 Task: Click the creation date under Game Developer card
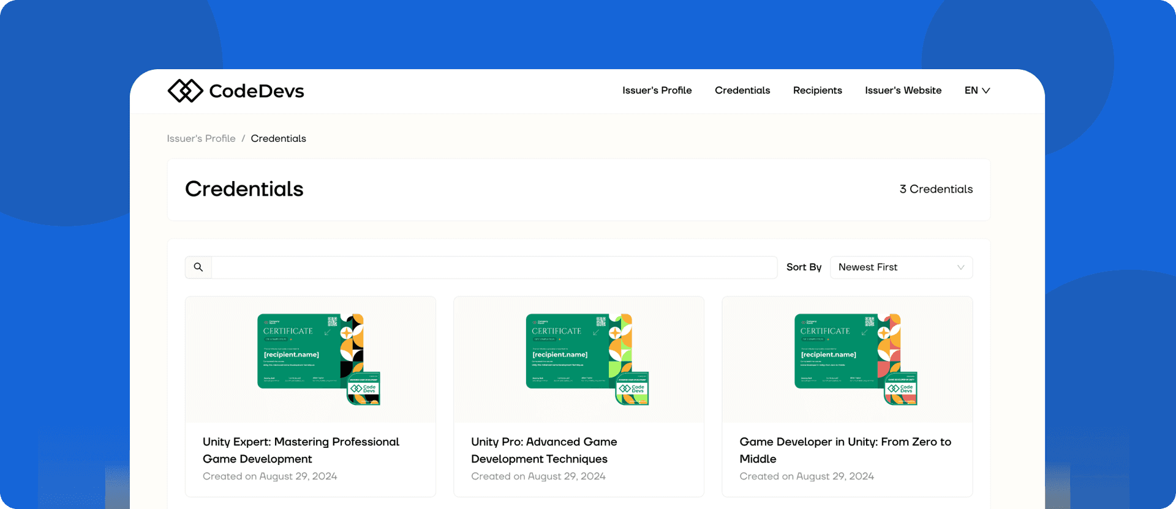(x=807, y=477)
